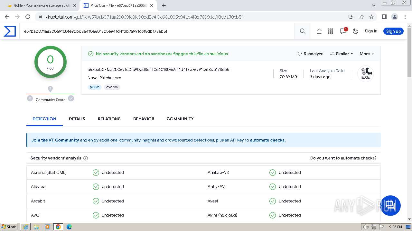Switch to the DETAILS tab
412x231 pixels.
point(77,119)
